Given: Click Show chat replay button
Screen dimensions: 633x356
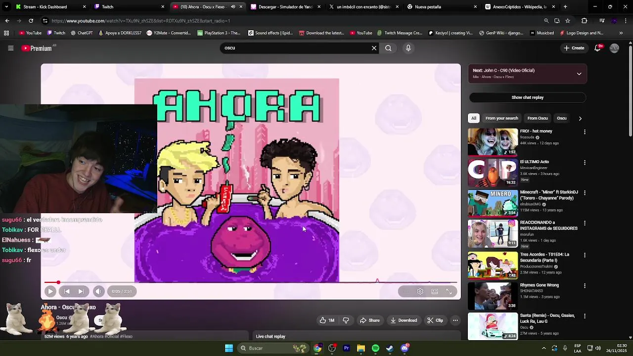Looking at the screenshot, I should pyautogui.click(x=527, y=97).
